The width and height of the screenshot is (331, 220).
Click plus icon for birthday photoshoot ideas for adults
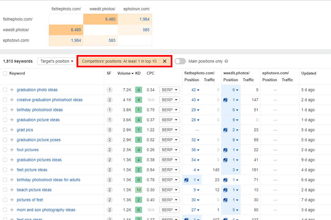tap(12, 180)
